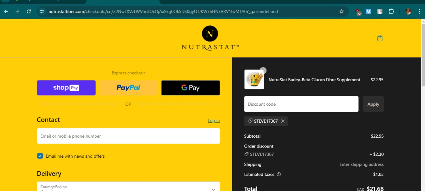
Task: Remove discount code STEVE17367
Action: (x=283, y=121)
